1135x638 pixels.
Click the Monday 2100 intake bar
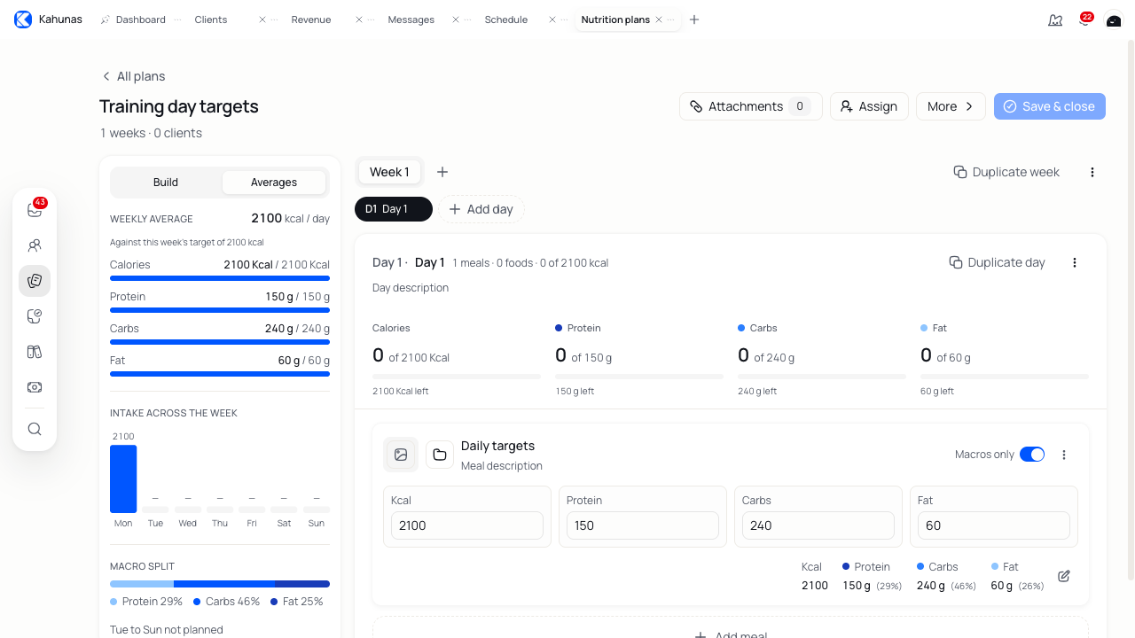(123, 478)
